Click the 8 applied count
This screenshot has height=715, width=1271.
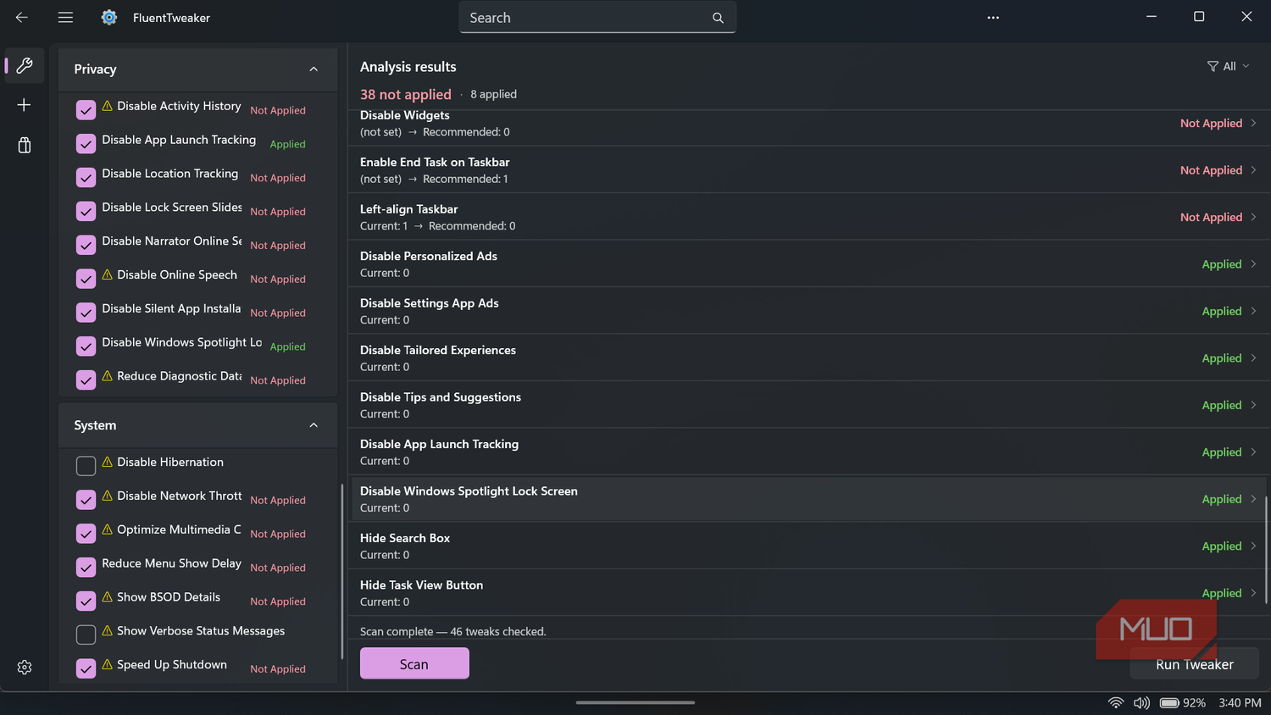click(x=493, y=94)
